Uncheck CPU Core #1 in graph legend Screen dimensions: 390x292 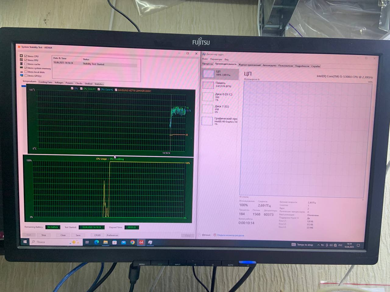click(81, 89)
